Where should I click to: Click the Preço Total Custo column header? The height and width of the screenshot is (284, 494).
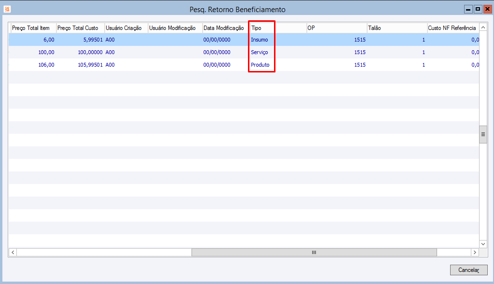point(81,28)
